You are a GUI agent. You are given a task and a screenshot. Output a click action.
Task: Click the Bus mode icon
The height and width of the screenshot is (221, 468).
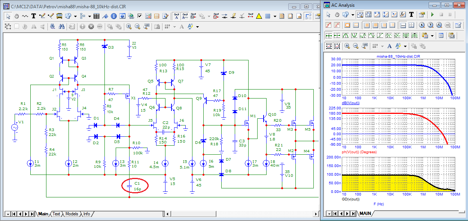pyautogui.click(x=59, y=16)
